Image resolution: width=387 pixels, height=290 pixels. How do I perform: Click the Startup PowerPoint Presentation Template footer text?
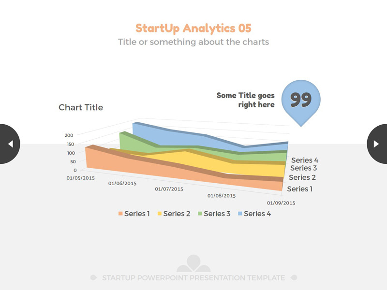pyautogui.click(x=193, y=278)
